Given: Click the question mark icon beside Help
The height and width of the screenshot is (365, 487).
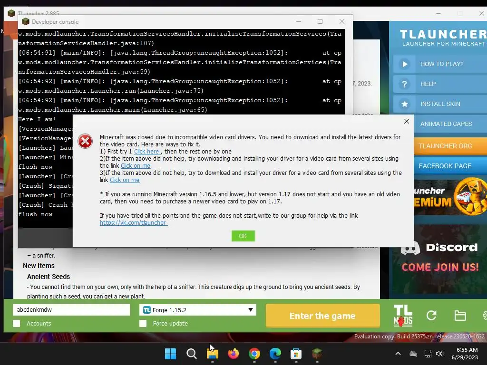Looking at the screenshot, I should [x=404, y=84].
